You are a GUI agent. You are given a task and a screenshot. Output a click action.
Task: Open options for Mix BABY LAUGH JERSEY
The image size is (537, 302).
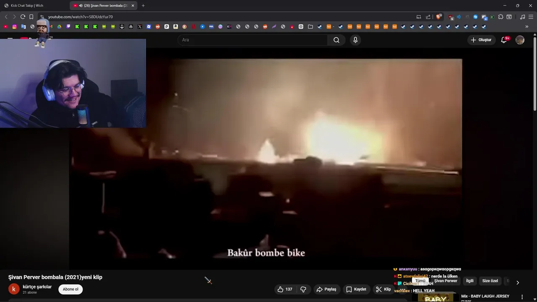tap(522, 297)
